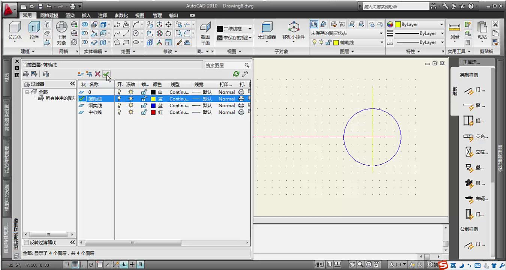Click the red color swatch of layer 中心线
The height and width of the screenshot is (270, 506).
(153, 112)
